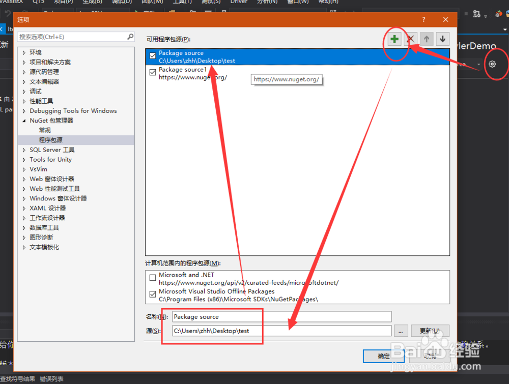The image size is (509, 384).
Task: Open the 错误列表 tab at the bottom
Action: pyautogui.click(x=51, y=379)
